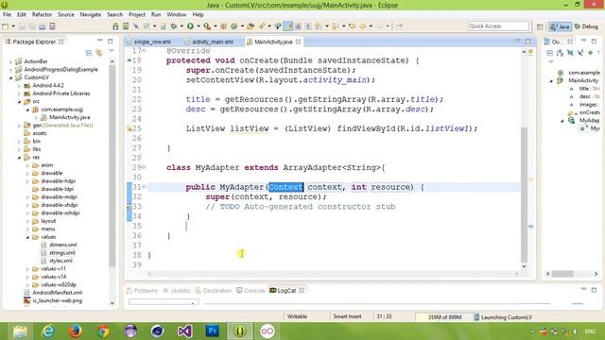Open the External Tools dropdown arrow
Viewport: 605px width, 340px height.
(216, 26)
